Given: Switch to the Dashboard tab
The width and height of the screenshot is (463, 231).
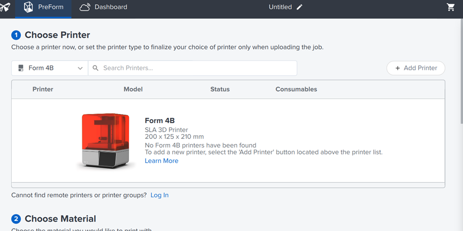Looking at the screenshot, I should (x=104, y=7).
